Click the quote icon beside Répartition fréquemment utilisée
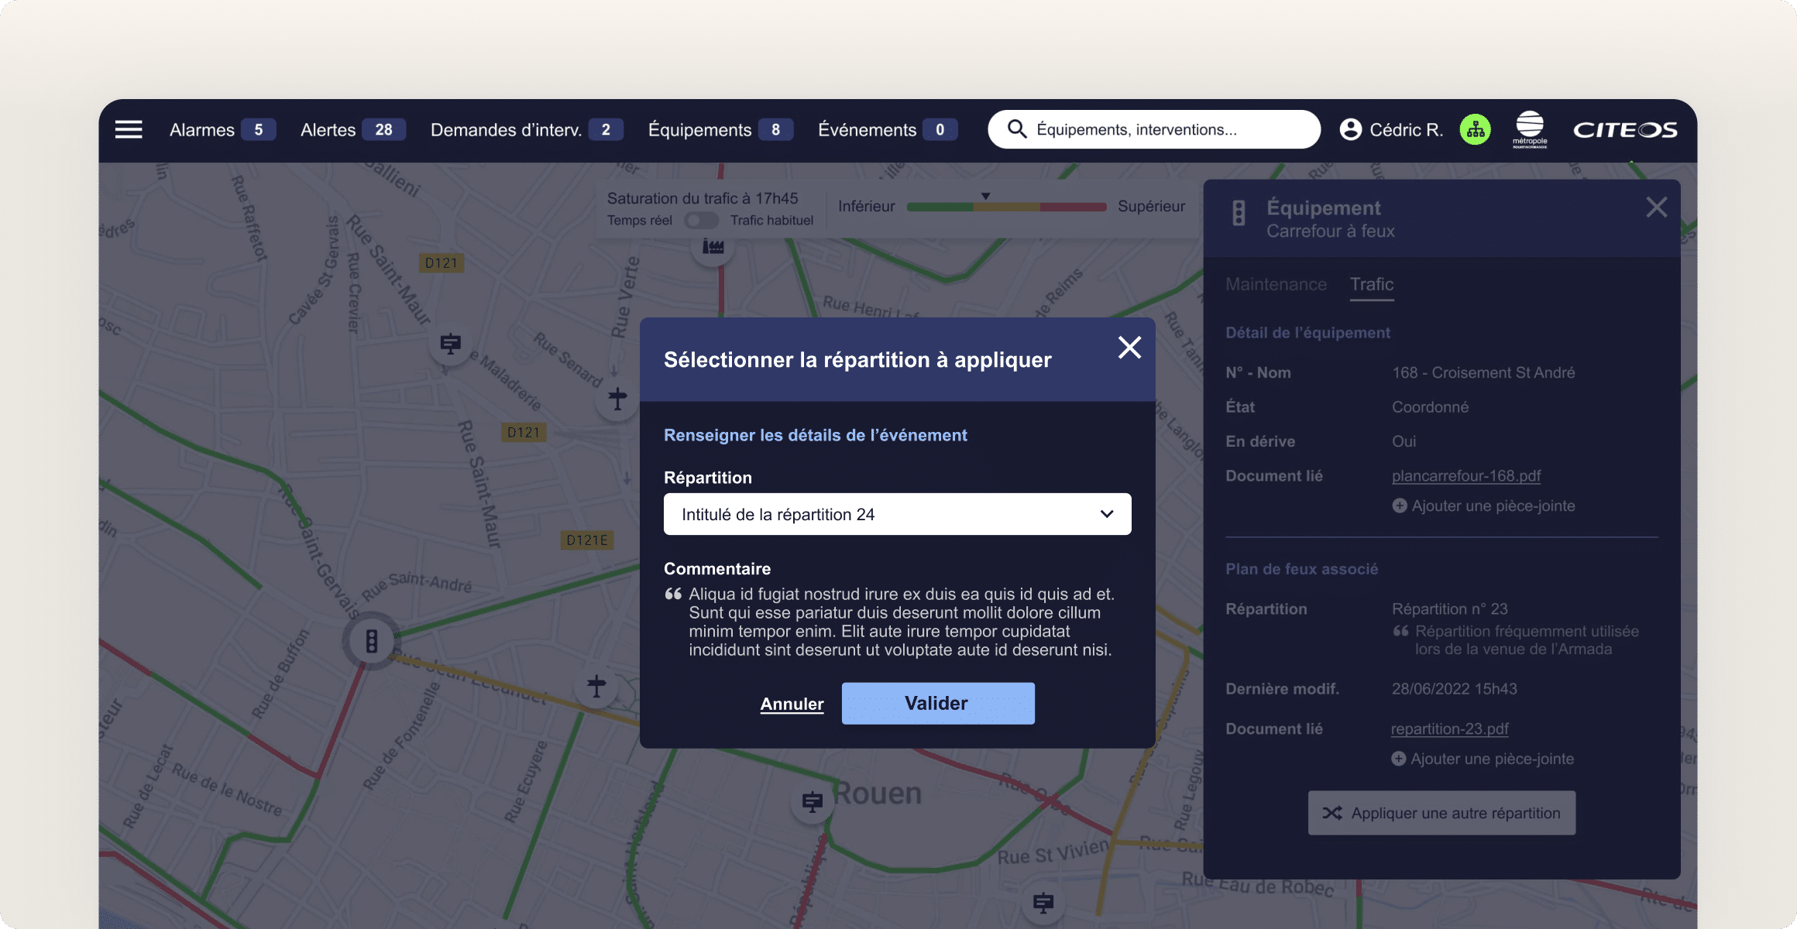Viewport: 1797px width, 929px height. (x=1400, y=631)
